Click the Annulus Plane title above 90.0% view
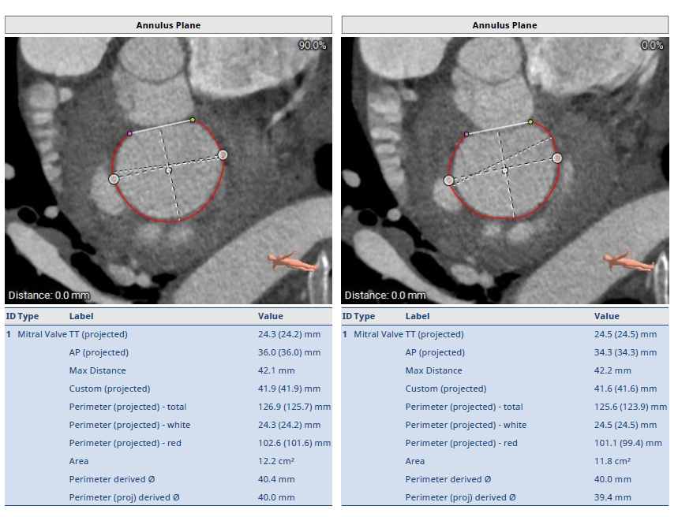678x517 pixels. 168,25
